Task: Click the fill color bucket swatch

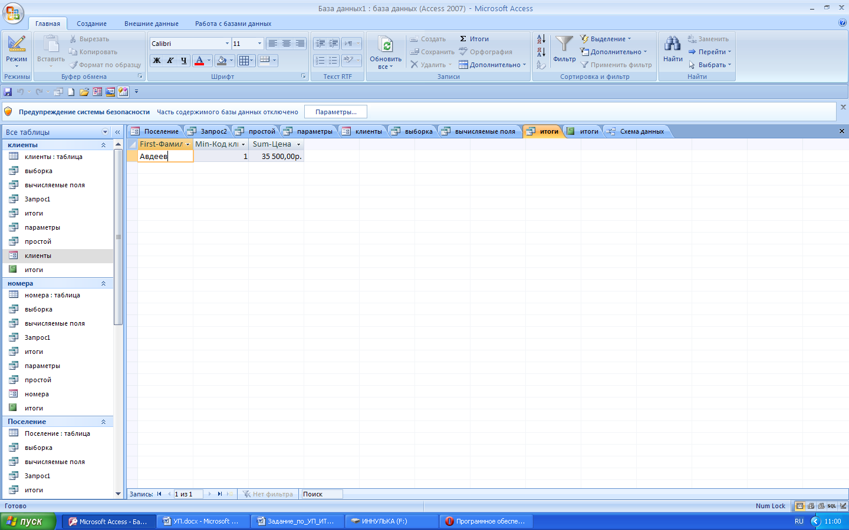Action: (222, 60)
